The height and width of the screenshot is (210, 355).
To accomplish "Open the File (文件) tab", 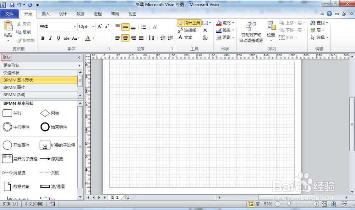I will click(9, 14).
